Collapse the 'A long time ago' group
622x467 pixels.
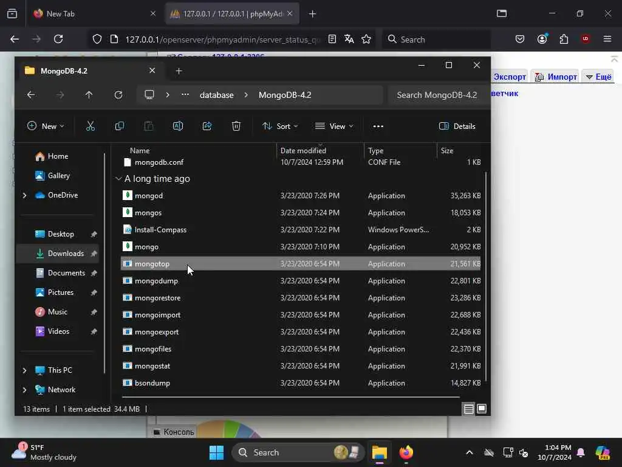pyautogui.click(x=118, y=179)
